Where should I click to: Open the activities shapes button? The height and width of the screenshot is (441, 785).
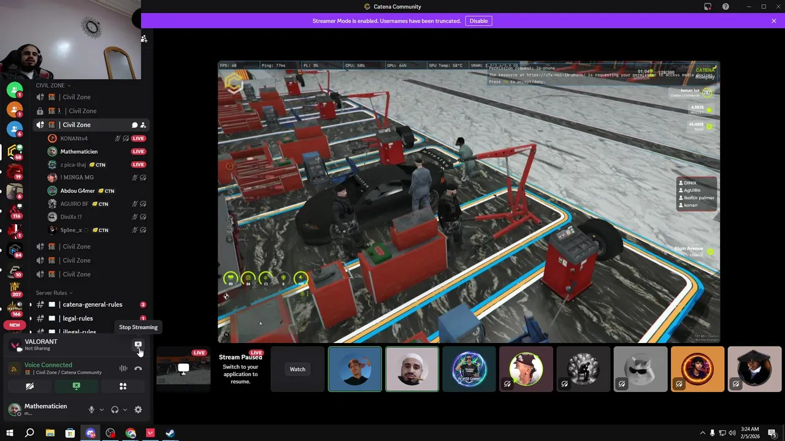click(123, 386)
